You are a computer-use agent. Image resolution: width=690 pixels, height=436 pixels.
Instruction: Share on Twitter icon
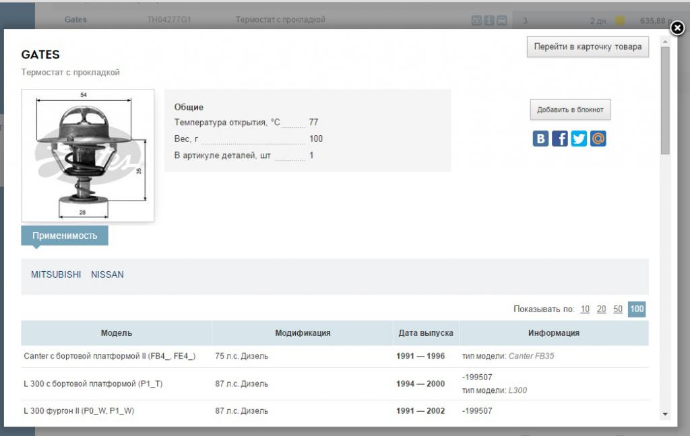pos(579,139)
